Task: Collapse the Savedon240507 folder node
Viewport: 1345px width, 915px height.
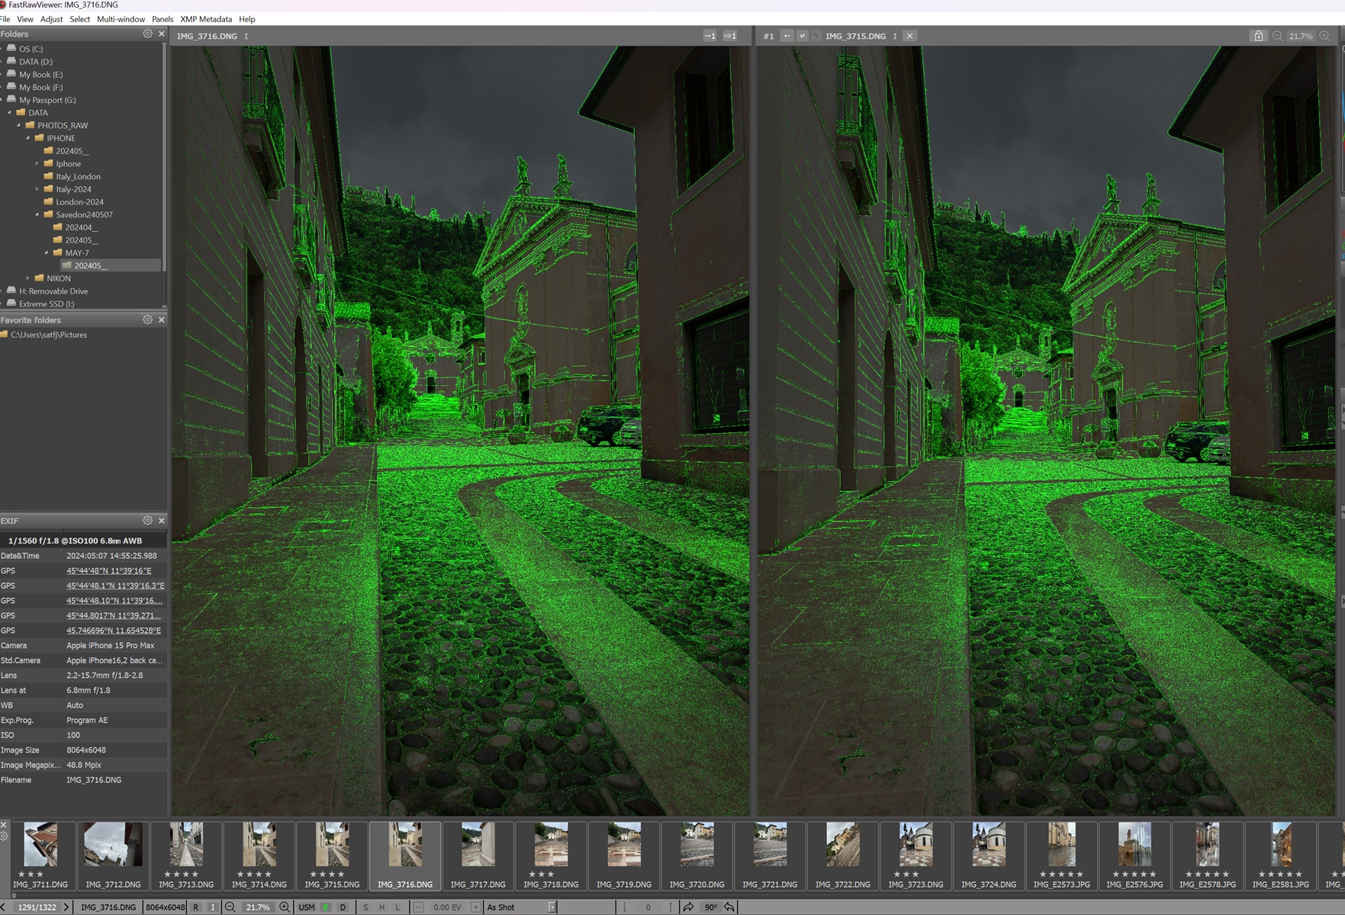Action: coord(37,215)
